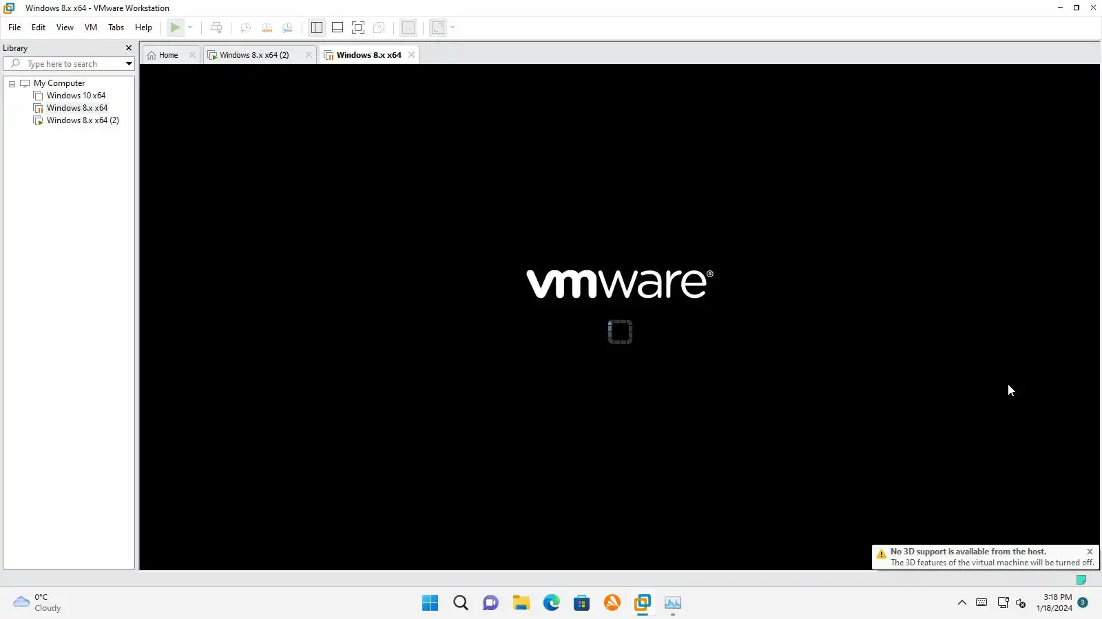Viewport: 1102px width, 619px height.
Task: Open the library search dropdown arrow
Action: pyautogui.click(x=129, y=64)
